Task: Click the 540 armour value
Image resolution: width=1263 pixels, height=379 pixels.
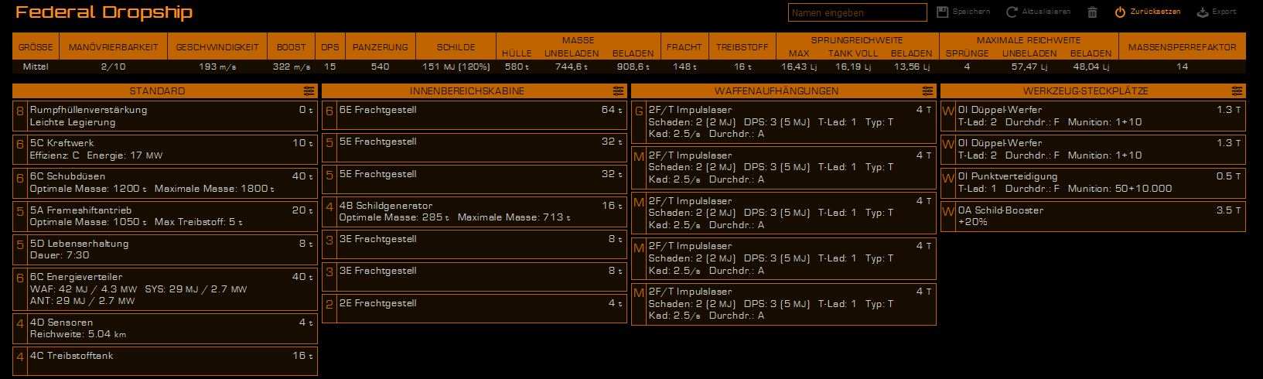Action: tap(380, 67)
